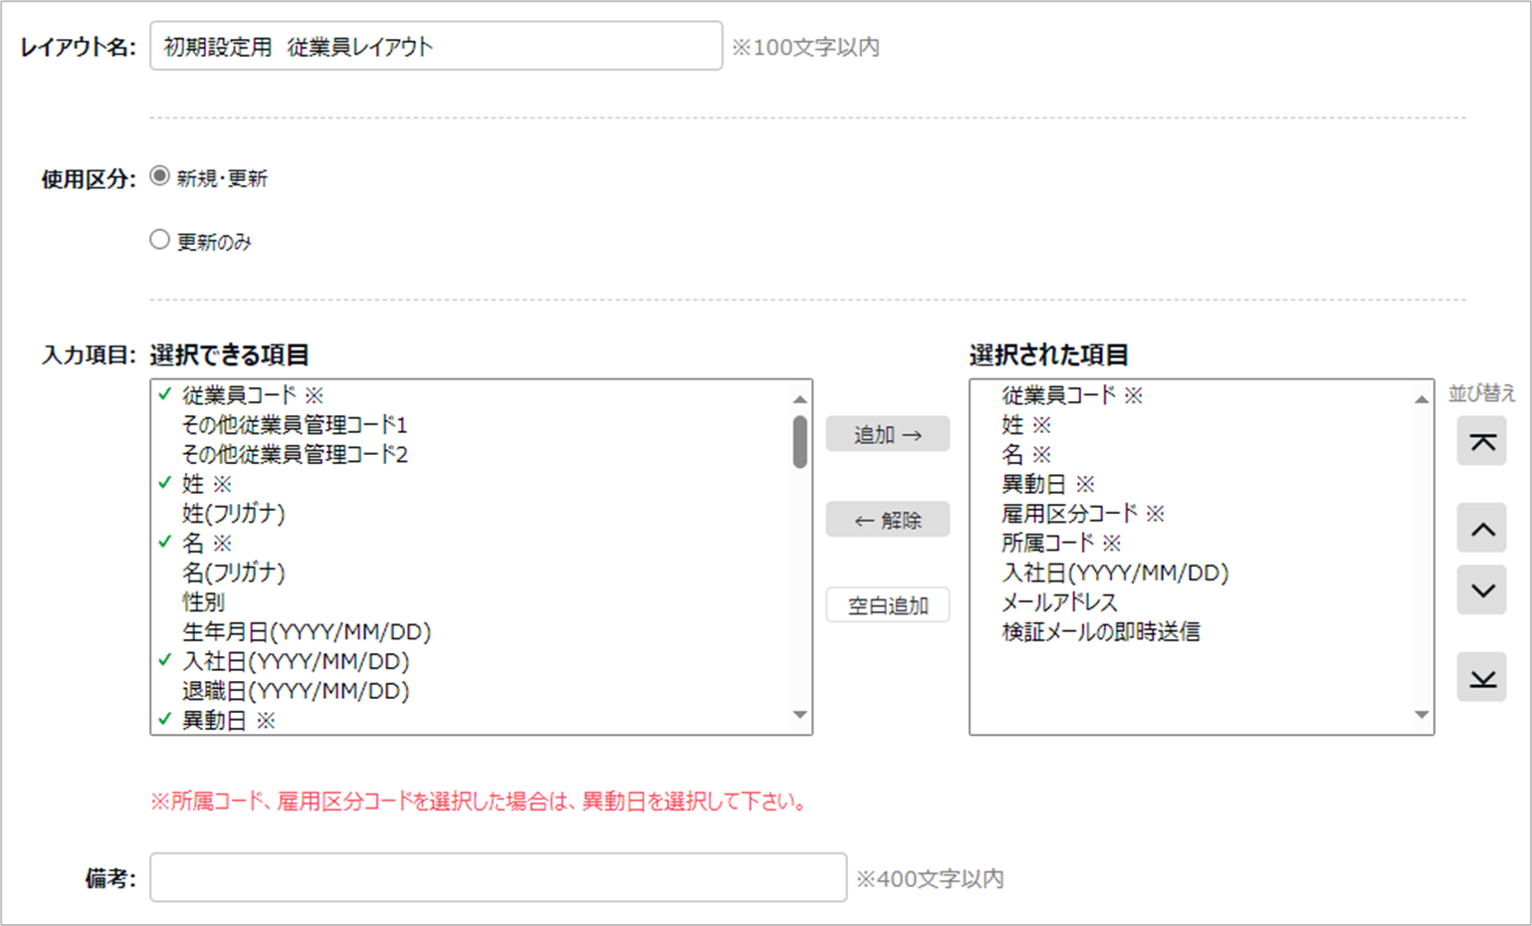Click the move-to-top reorder arrow icon
Screen dimensions: 1532x926
point(1481,442)
